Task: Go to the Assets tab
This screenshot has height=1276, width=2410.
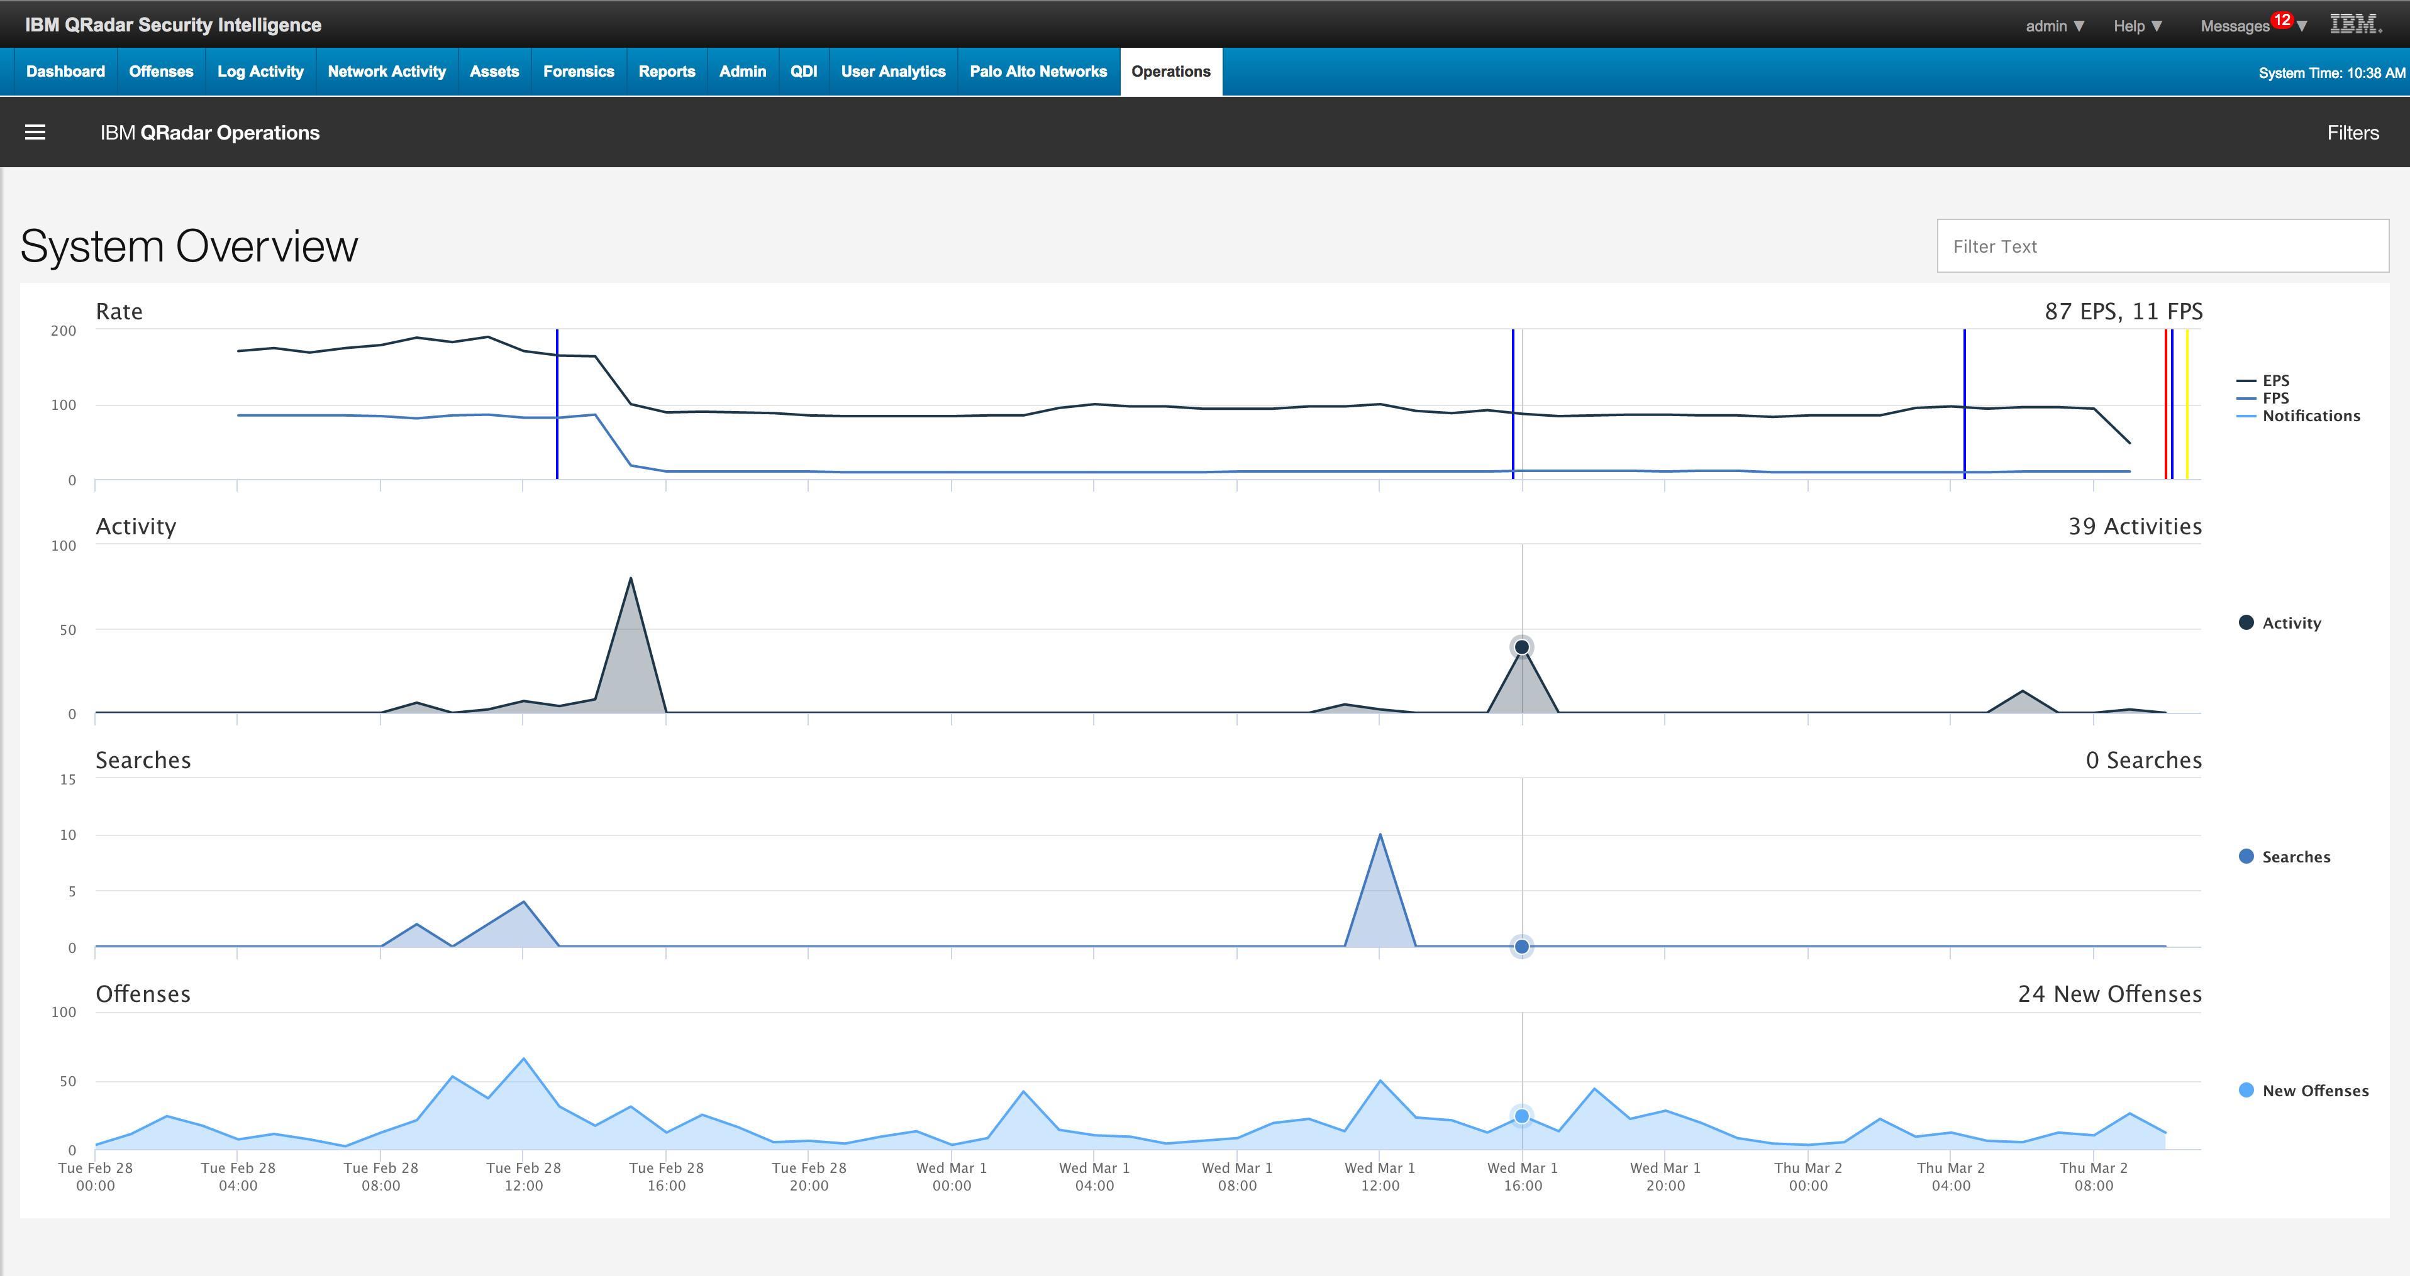Action: (494, 71)
